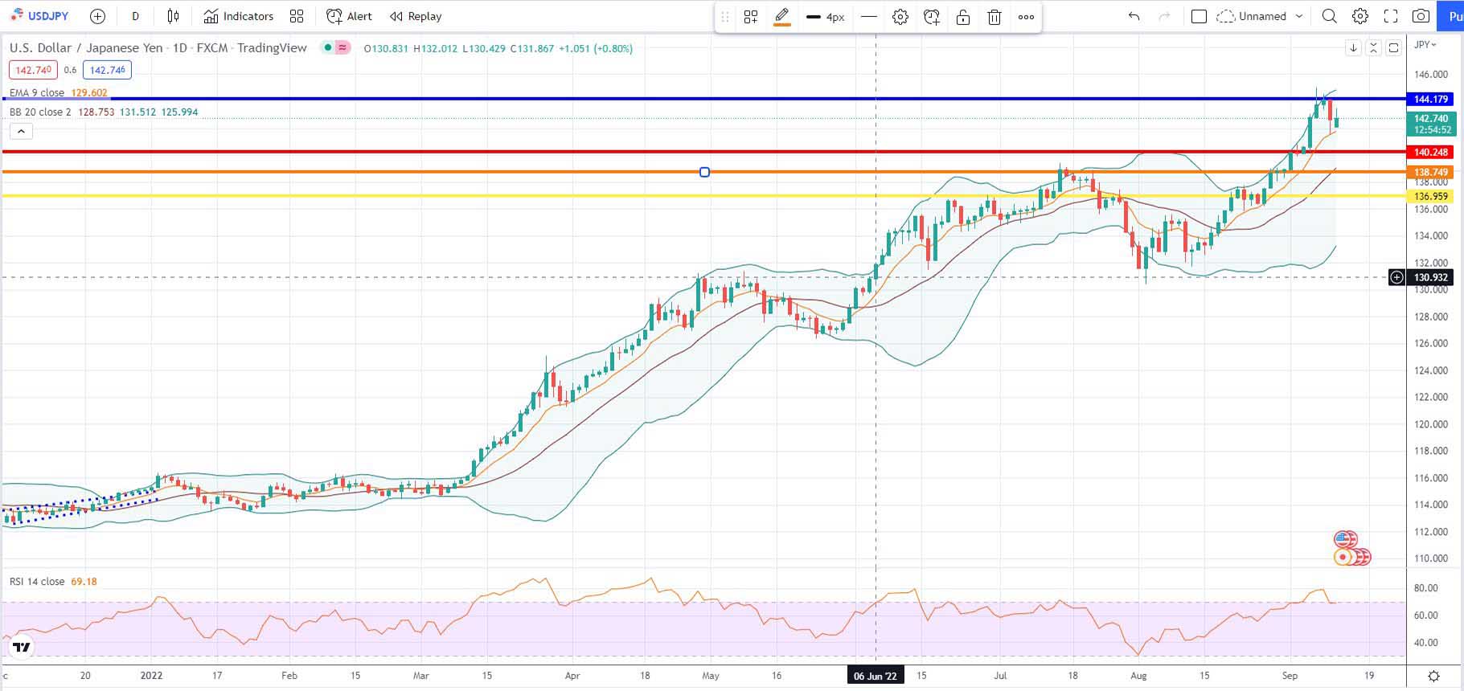Toggle fullscreen mode
This screenshot has width=1464, height=691.
coord(1391,16)
